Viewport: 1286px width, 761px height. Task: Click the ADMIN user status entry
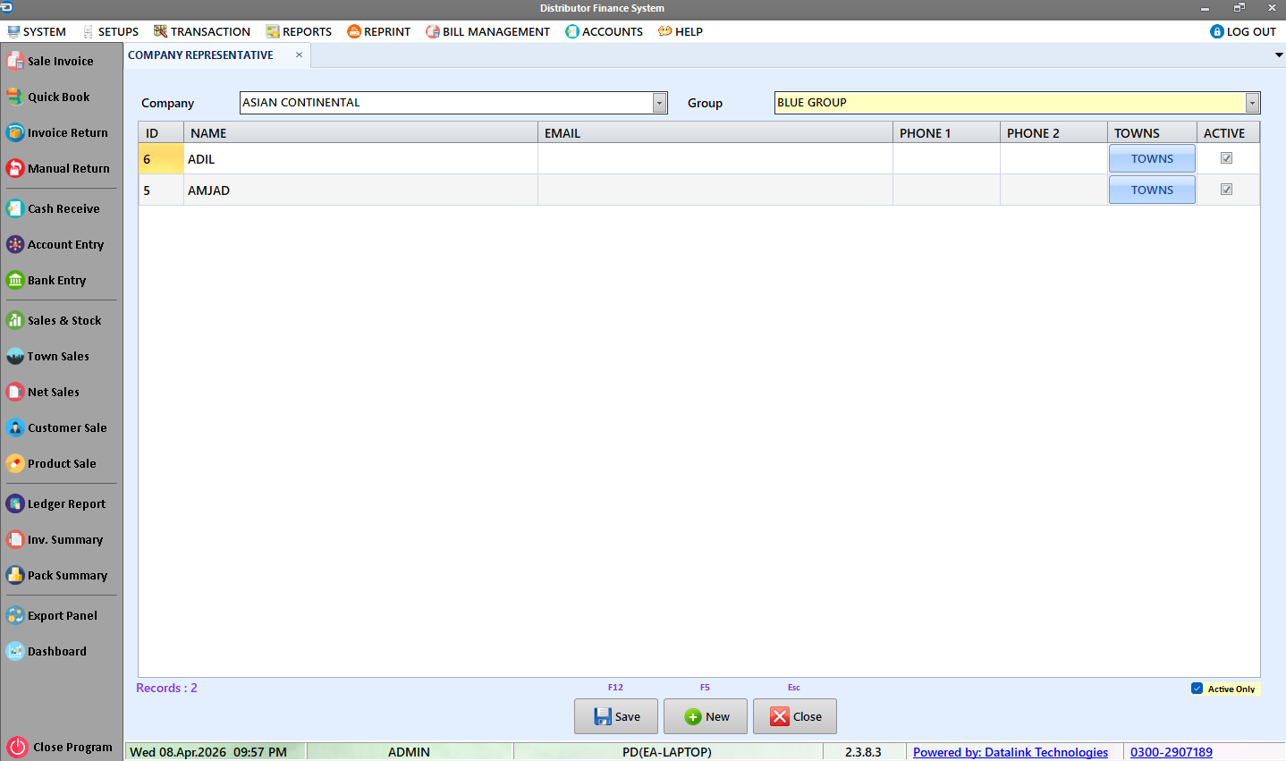pyautogui.click(x=409, y=752)
